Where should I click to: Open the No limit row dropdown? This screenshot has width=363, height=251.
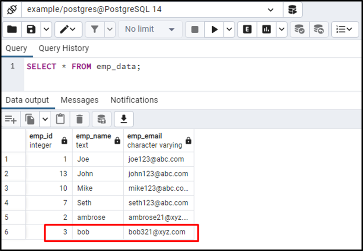tap(150, 29)
